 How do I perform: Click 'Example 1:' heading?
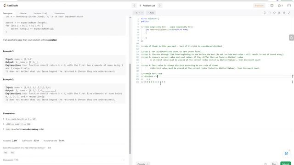tap(8, 51)
